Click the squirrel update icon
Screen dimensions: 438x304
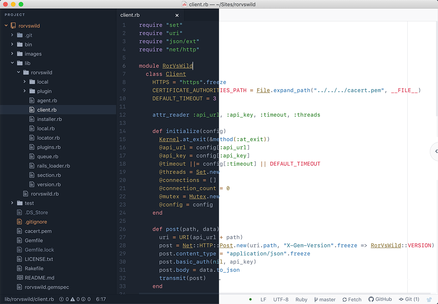click(x=429, y=299)
